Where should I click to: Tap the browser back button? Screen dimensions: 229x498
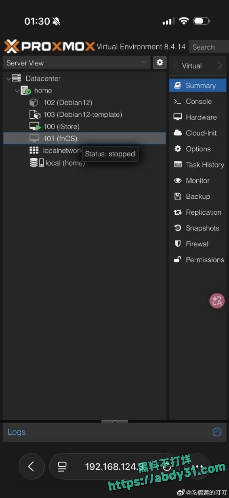tap(31, 466)
